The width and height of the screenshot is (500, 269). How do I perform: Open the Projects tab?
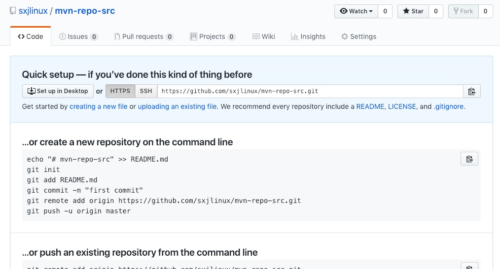coord(213,36)
